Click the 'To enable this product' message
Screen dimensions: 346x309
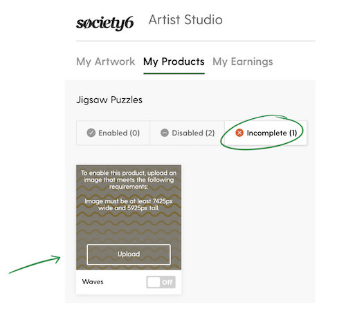click(x=129, y=180)
